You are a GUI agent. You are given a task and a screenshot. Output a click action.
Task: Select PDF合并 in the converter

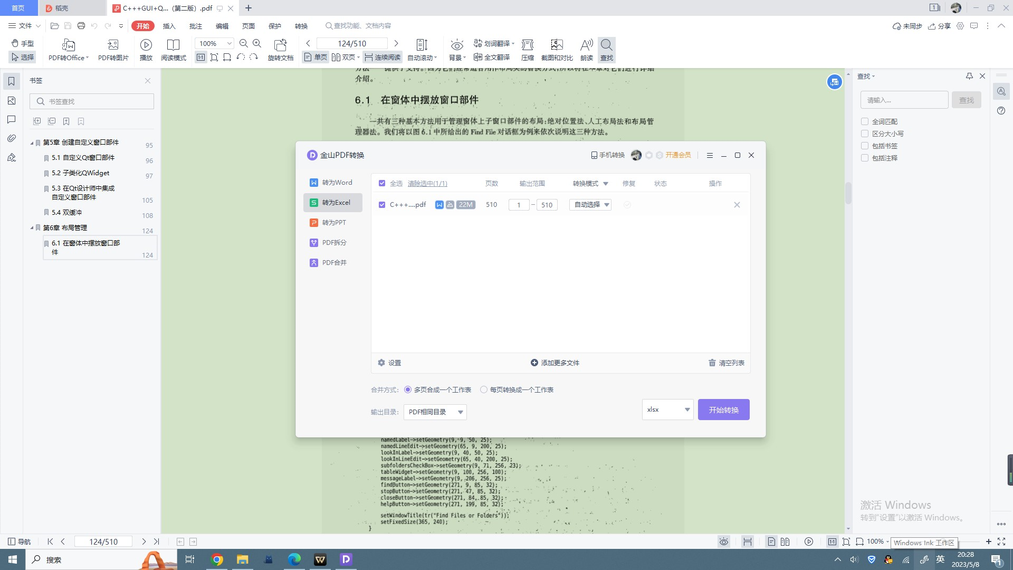[x=332, y=263]
